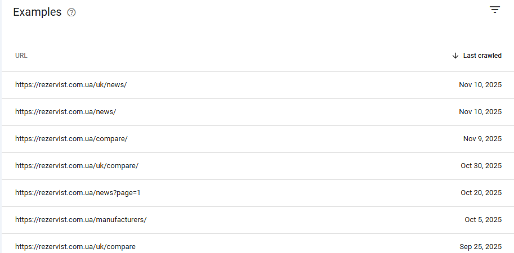Click Nov 10, 2025 date for /uk/news/
Image resolution: width=514 pixels, height=253 pixels.
pos(480,85)
